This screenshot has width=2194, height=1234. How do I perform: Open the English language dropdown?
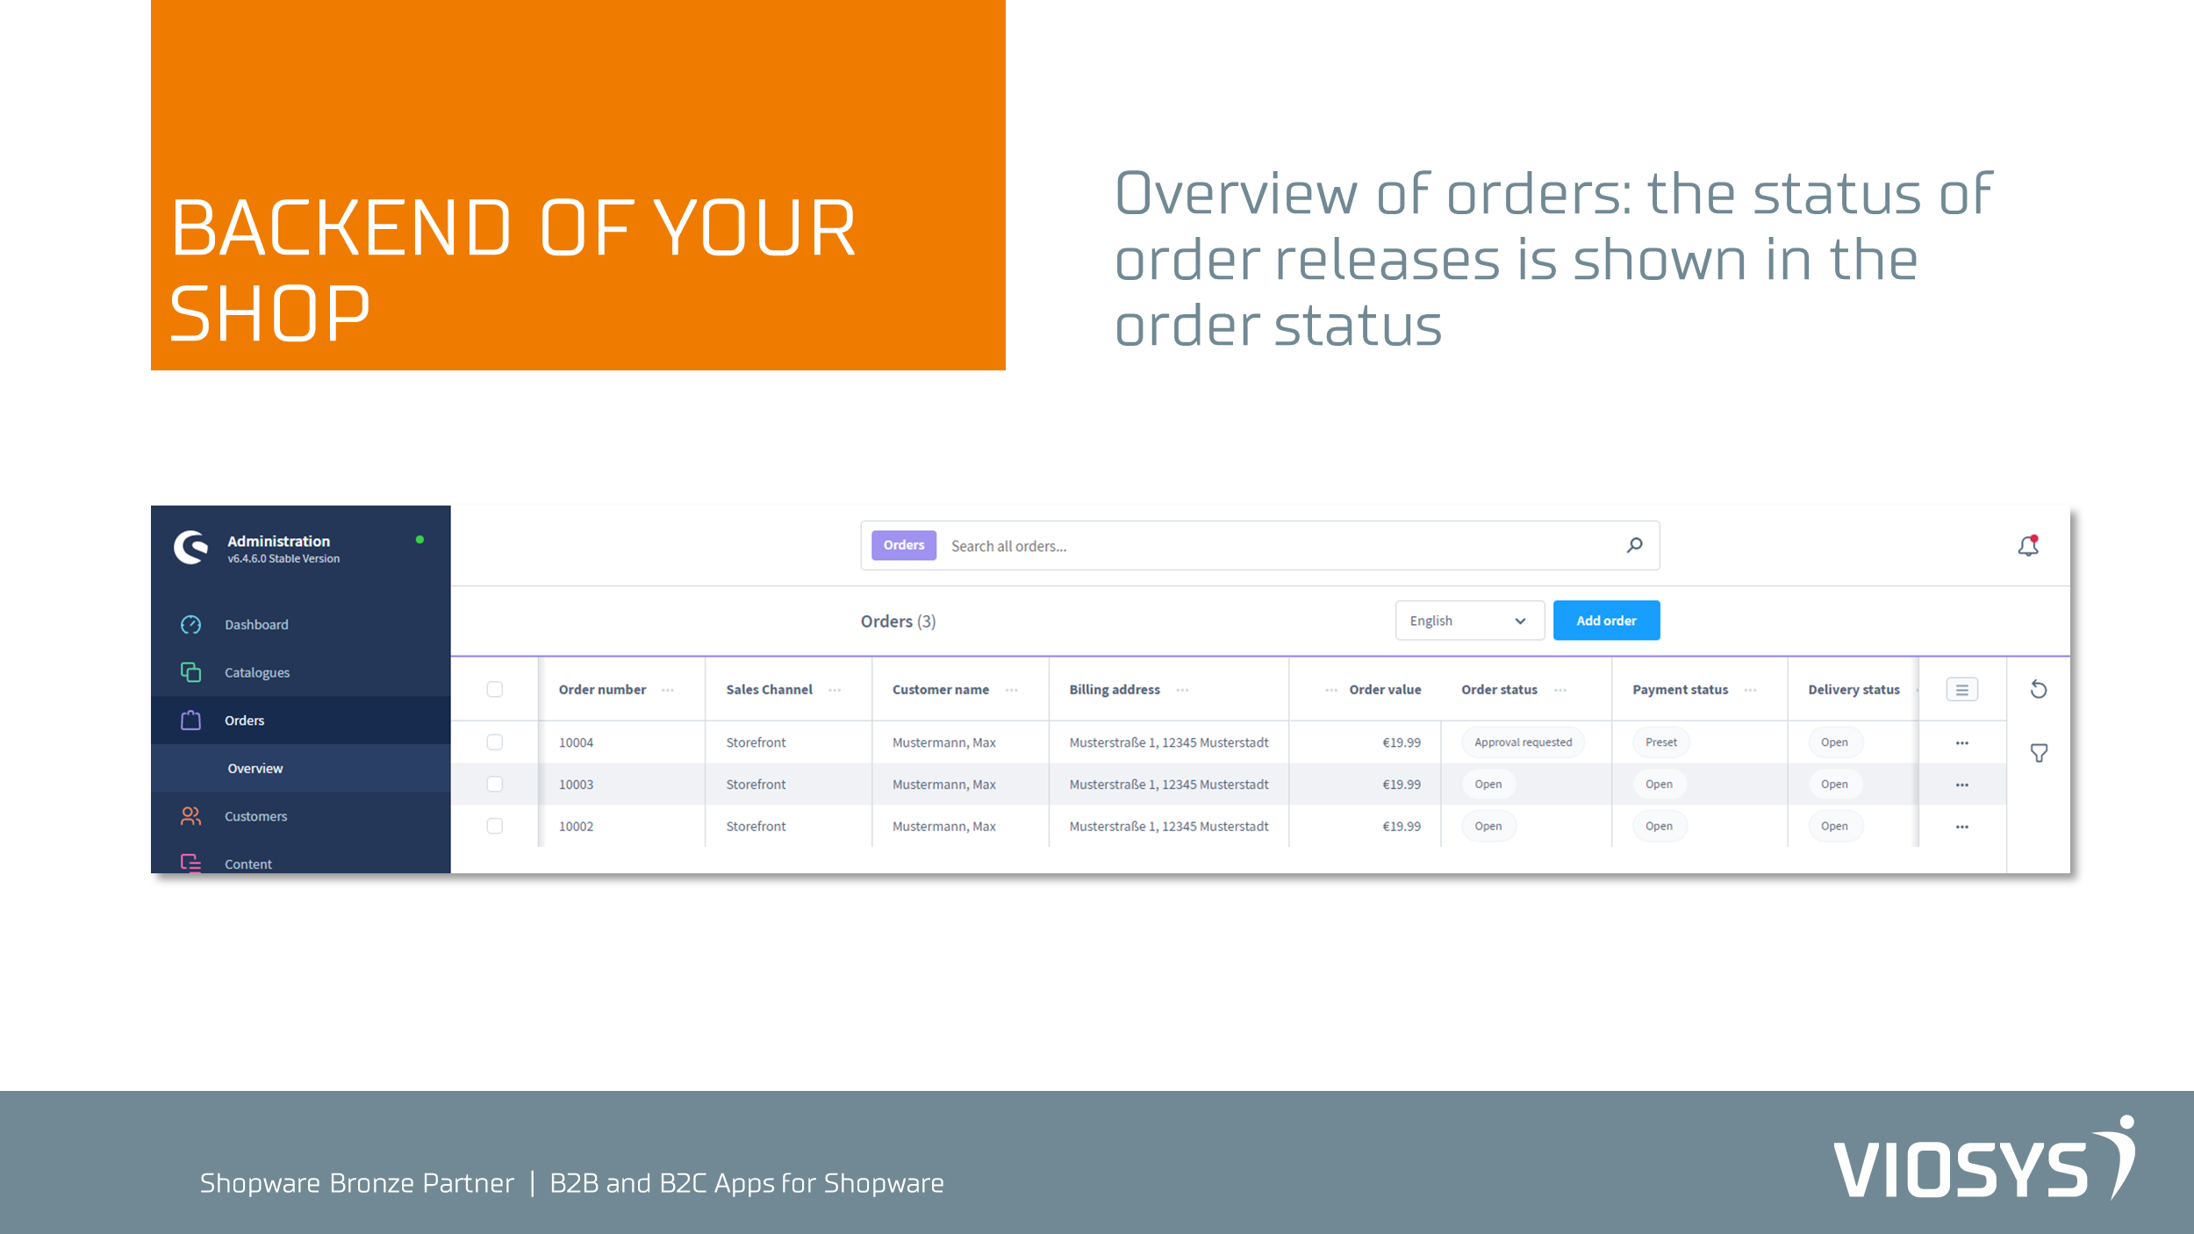[1465, 620]
